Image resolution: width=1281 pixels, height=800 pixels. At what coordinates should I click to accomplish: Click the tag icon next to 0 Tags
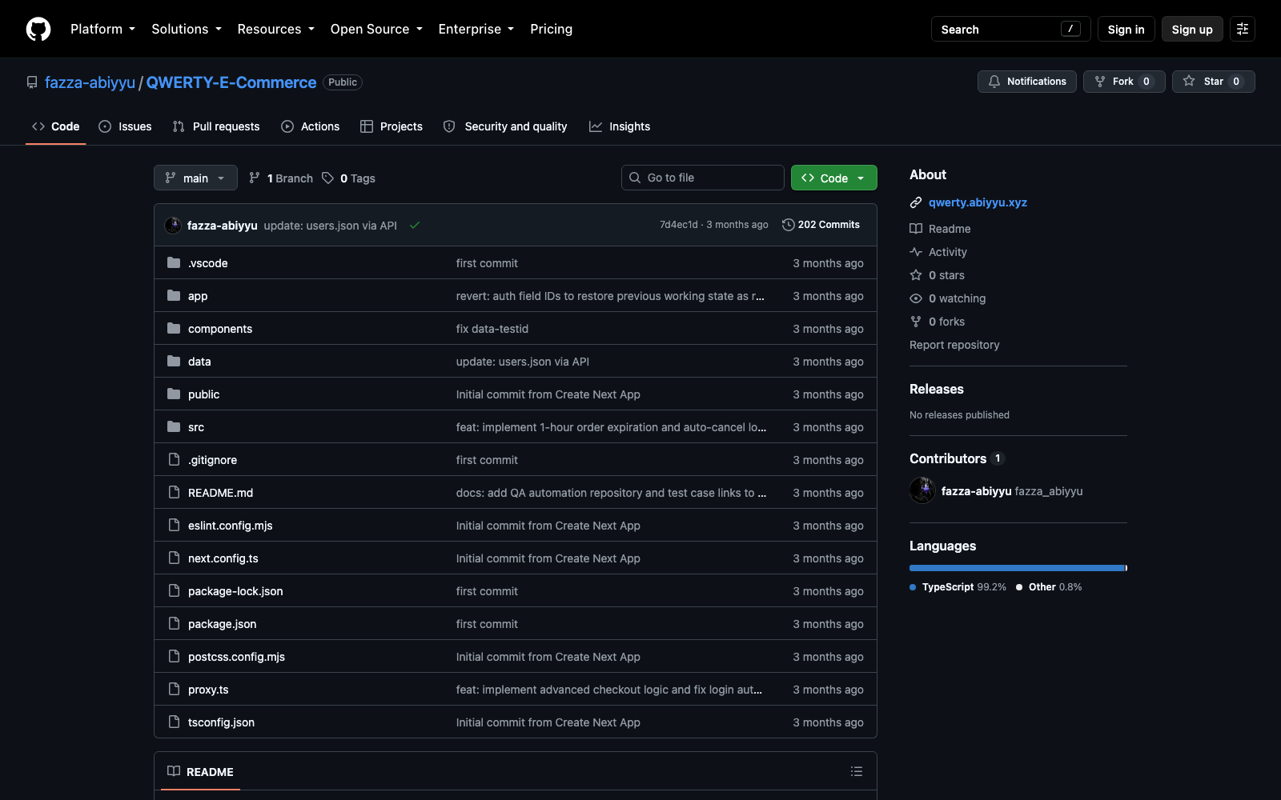(327, 178)
